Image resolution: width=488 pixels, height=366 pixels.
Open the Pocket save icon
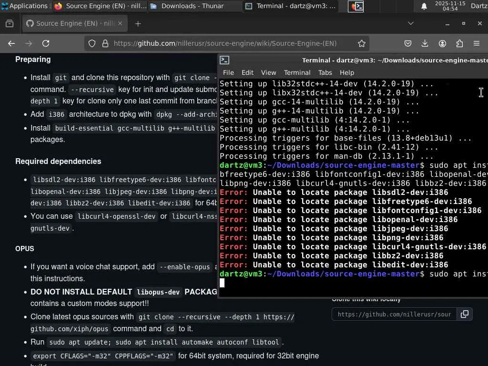coord(408,43)
